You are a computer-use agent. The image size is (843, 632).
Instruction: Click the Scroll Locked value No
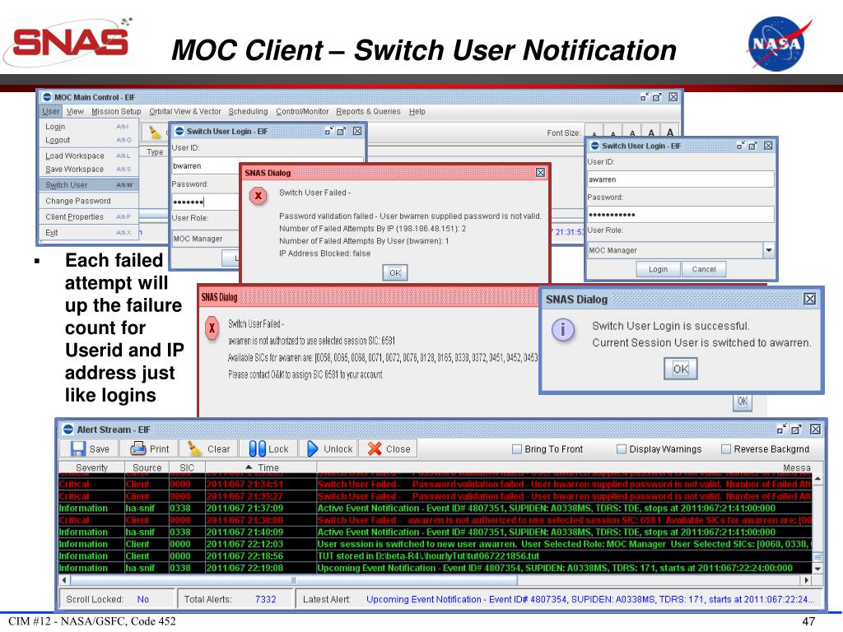(x=143, y=599)
